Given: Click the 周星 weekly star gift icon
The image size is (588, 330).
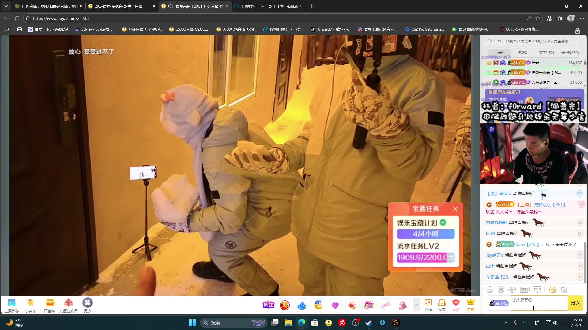Looking at the screenshot, I should 268,305.
